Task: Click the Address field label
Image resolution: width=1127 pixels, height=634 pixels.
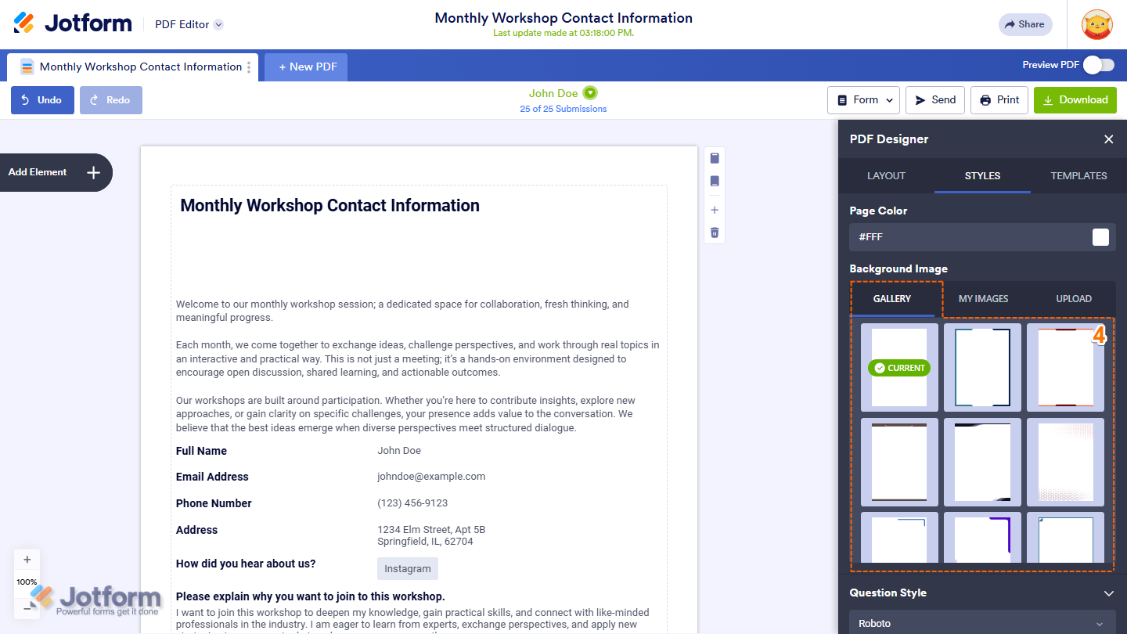Action: point(196,530)
